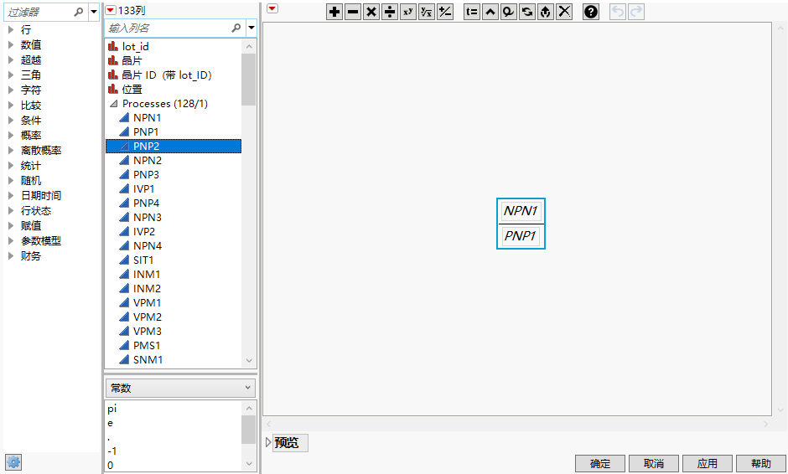This screenshot has height=474, width=788.
Task: Click the column list scrollbar thumb
Action: tap(248, 80)
